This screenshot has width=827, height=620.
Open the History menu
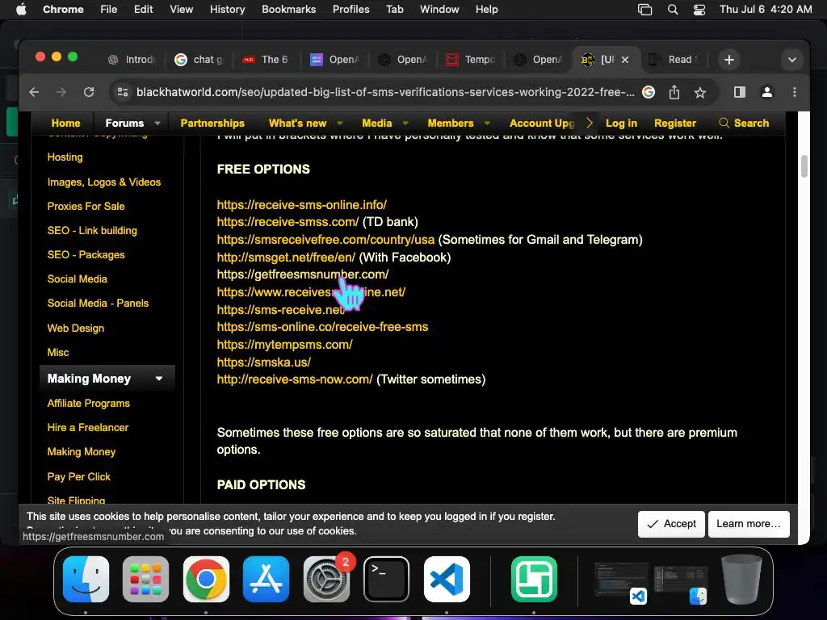(x=227, y=10)
